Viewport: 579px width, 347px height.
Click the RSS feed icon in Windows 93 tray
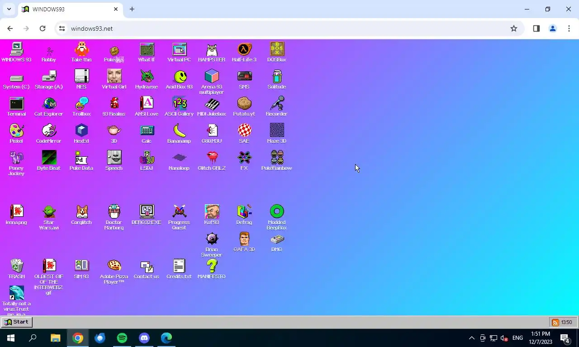pyautogui.click(x=555, y=323)
